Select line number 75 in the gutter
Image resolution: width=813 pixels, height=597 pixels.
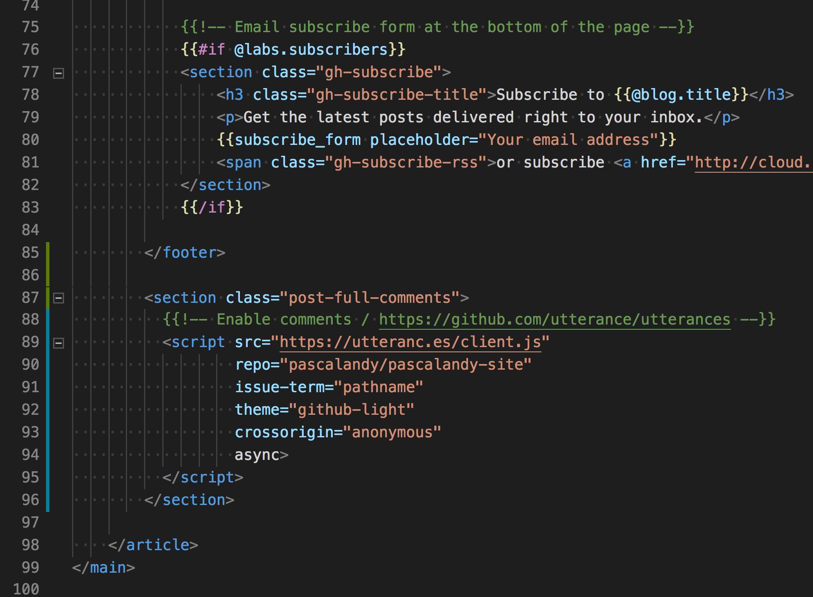click(30, 27)
